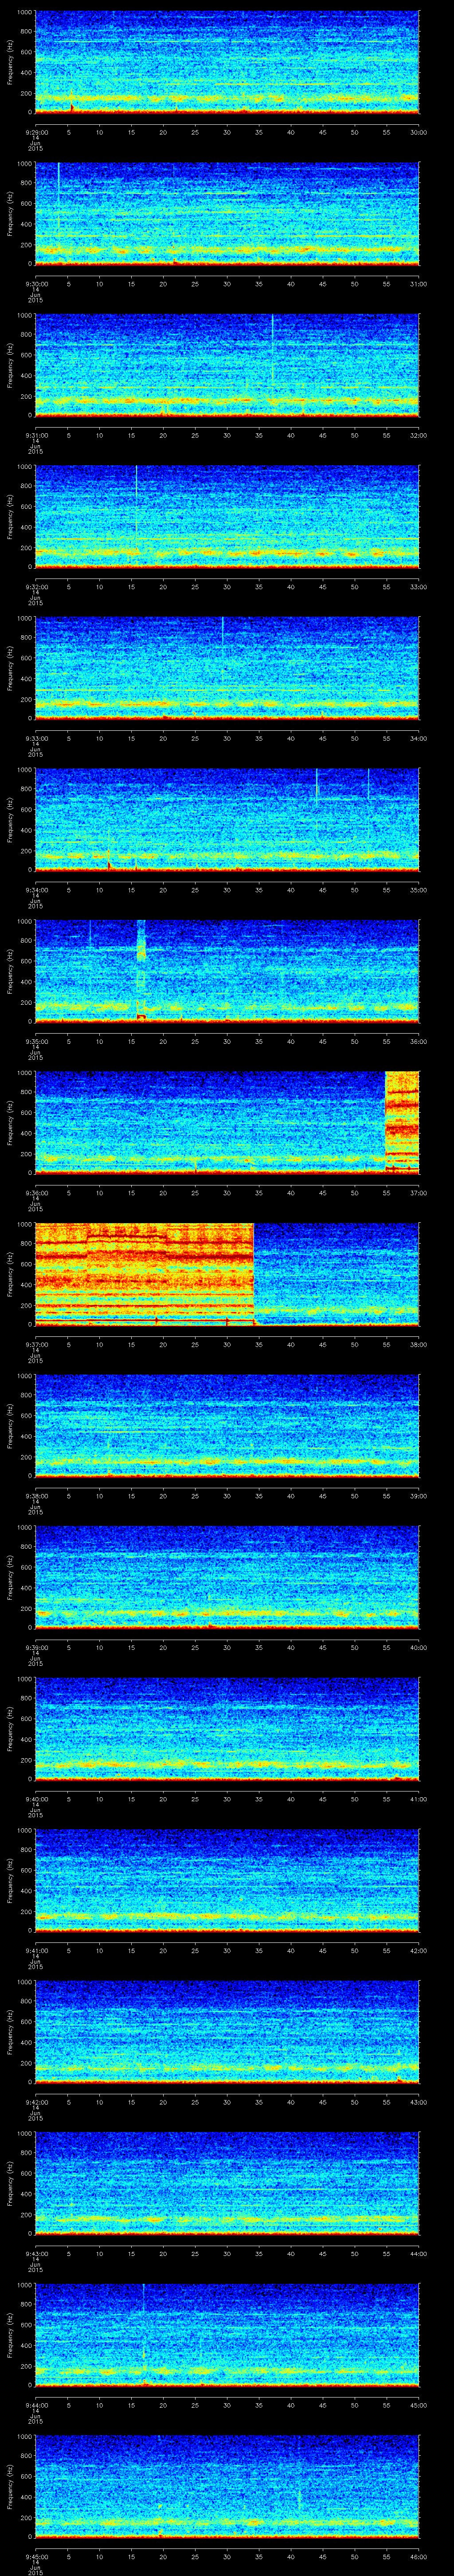454x2576 pixels.
Task: Select the spectrogram panel starting at 9:31:00
Action: [x=227, y=366]
